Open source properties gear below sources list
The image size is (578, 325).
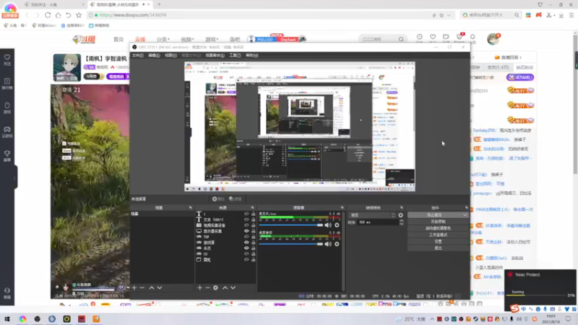[215, 287]
